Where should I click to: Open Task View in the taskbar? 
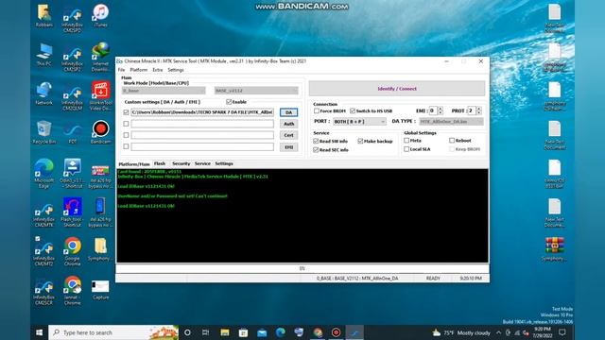[206, 332]
